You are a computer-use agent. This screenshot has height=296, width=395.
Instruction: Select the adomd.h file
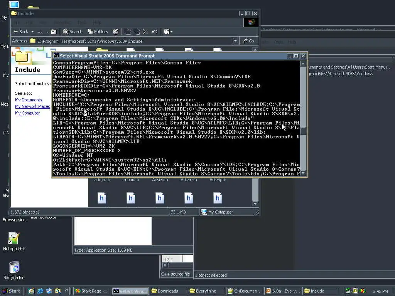coord(131,180)
